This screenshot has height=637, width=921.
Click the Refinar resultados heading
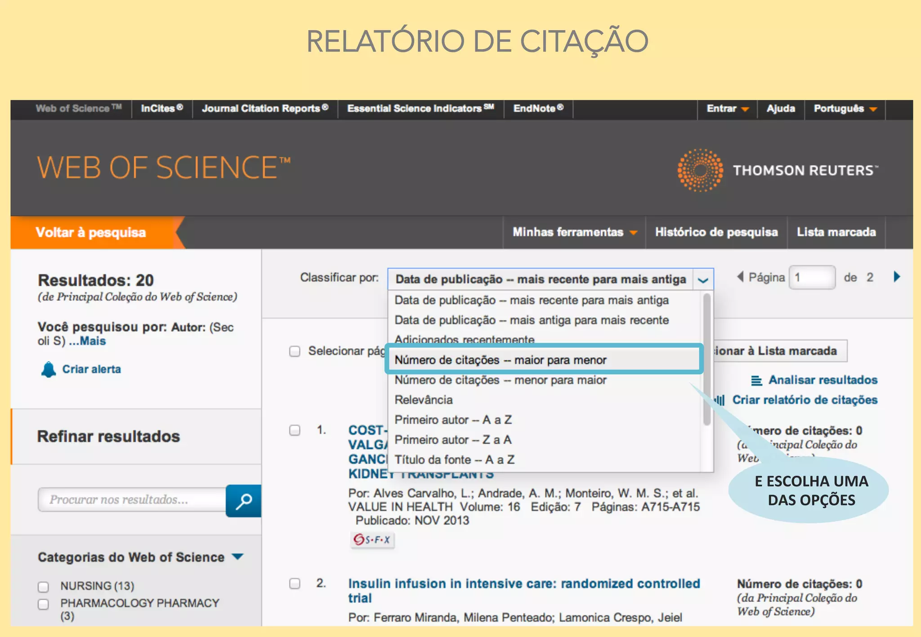tap(108, 436)
